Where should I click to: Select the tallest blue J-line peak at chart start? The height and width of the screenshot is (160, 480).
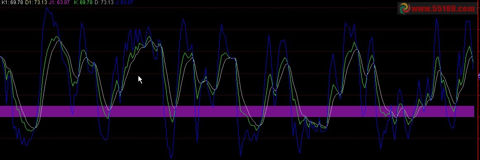tap(47, 8)
